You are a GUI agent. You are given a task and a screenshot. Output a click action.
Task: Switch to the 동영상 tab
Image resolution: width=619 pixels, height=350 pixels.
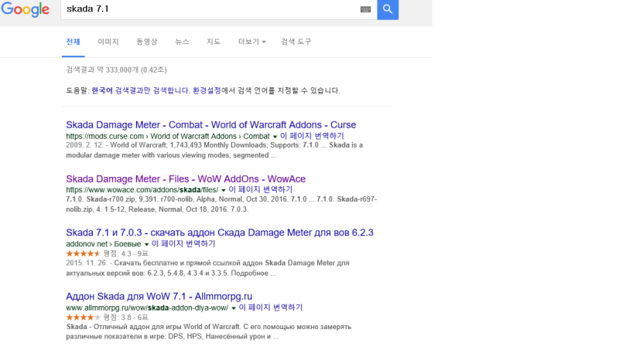[147, 42]
